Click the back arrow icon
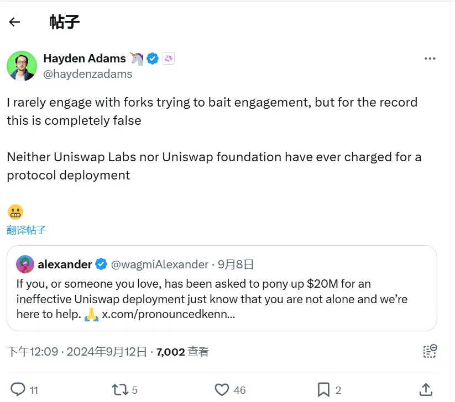Screen dimensions: 455x402 click(14, 22)
